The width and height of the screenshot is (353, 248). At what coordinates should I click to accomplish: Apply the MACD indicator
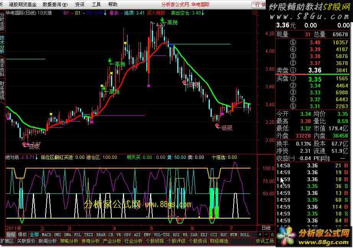click(47, 235)
